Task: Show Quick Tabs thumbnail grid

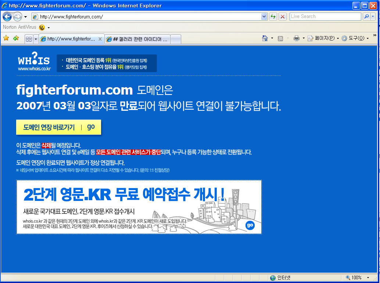Action: [x=29, y=39]
